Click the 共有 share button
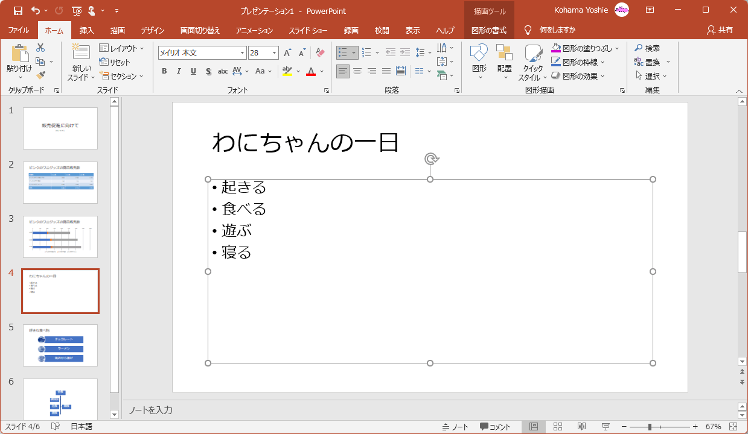The width and height of the screenshot is (748, 434). [720, 30]
